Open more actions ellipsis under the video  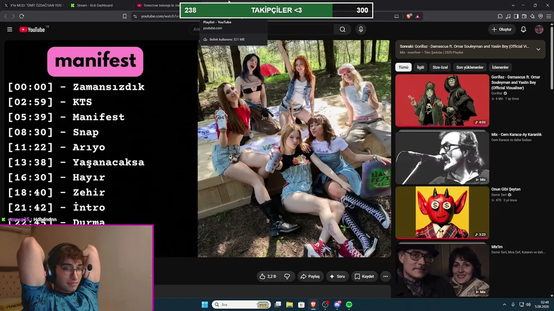385,276
